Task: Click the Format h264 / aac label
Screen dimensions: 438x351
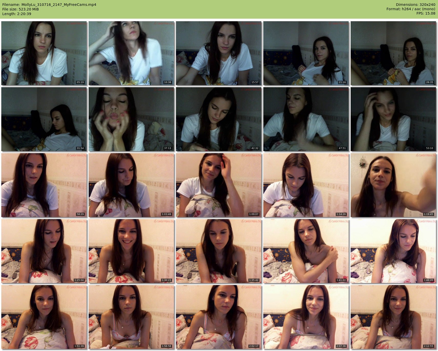Action: [411, 9]
